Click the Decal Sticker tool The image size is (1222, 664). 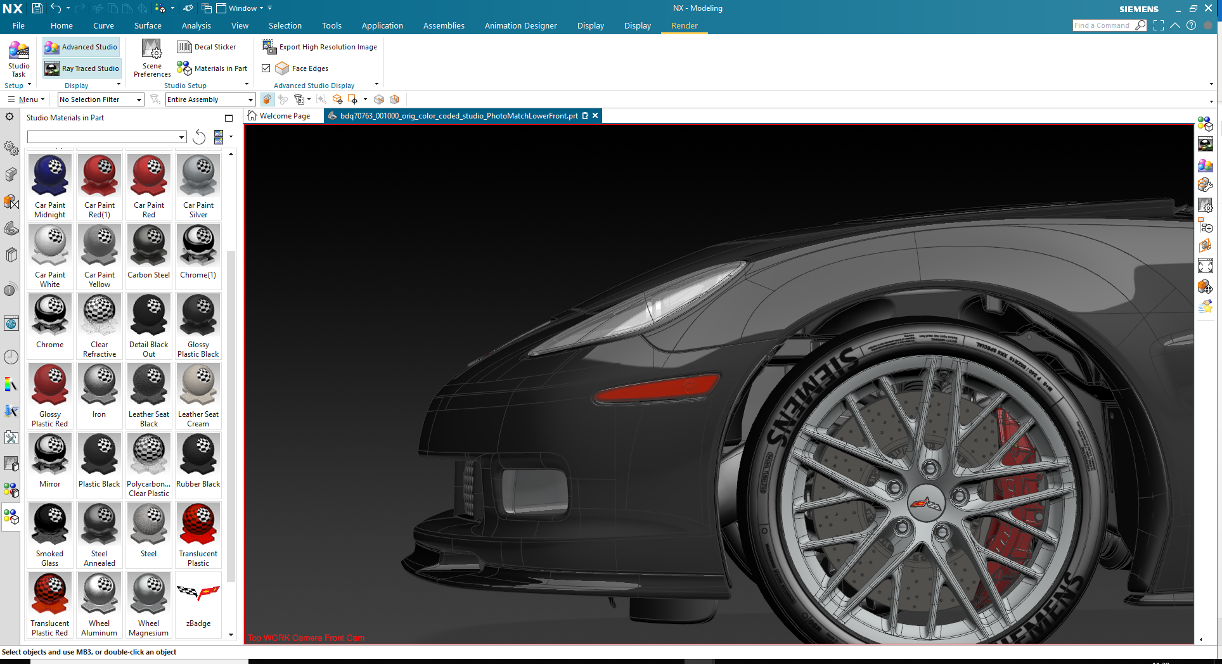coord(207,47)
